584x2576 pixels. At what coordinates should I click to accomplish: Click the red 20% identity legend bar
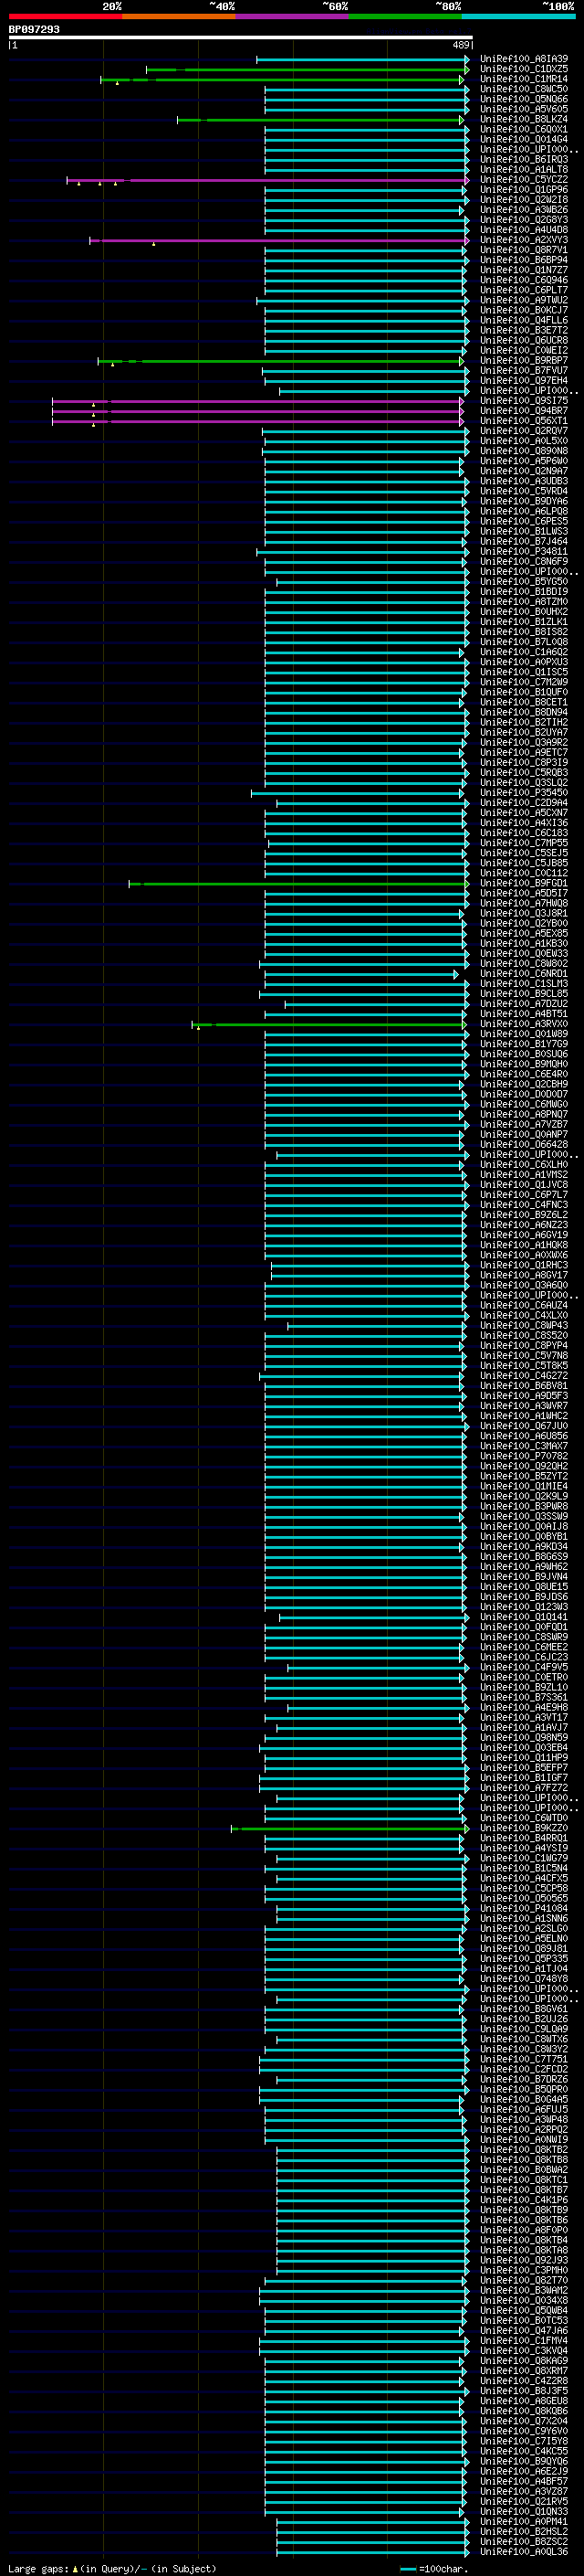click(x=65, y=16)
